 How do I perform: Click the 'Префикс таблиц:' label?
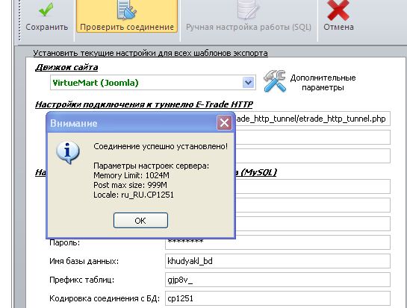coord(81,280)
